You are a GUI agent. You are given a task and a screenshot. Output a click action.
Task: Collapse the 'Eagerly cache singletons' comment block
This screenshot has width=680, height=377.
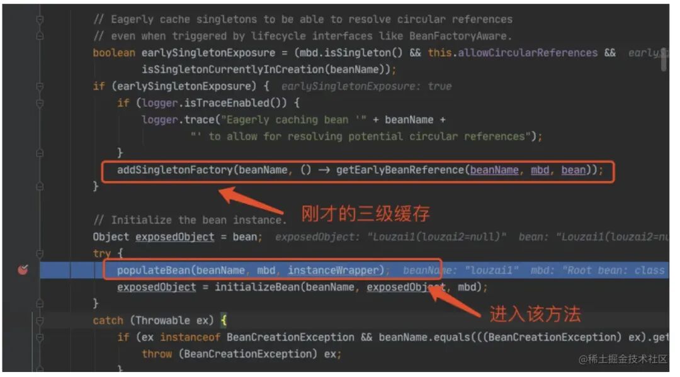tap(40, 20)
